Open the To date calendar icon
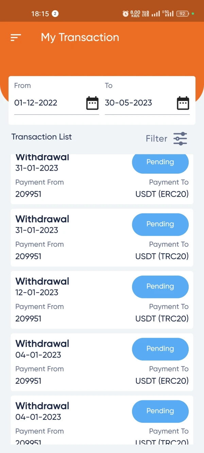Screen dimensions: 204x453 [x=183, y=103]
